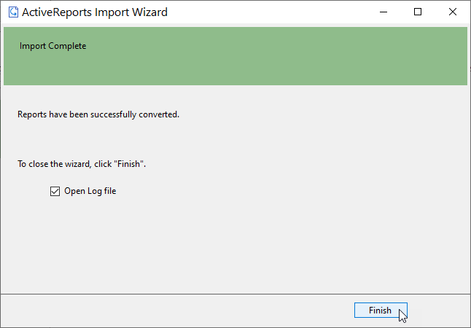This screenshot has height=328, width=471.
Task: Click the empty footer area left of Finish
Action: [177, 311]
